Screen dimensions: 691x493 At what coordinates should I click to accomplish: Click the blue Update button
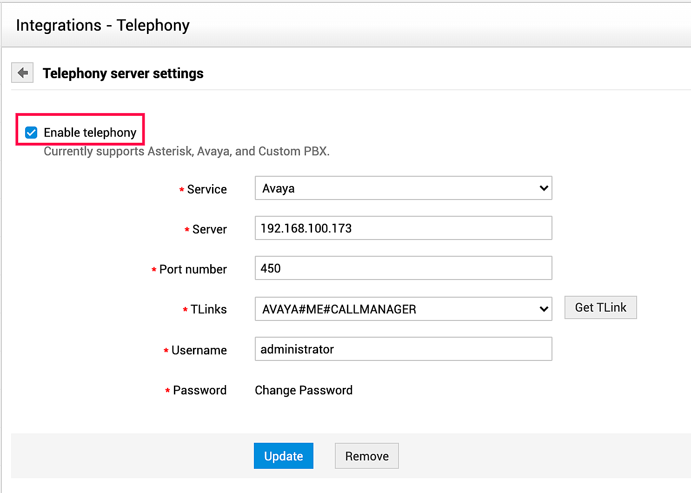point(284,456)
